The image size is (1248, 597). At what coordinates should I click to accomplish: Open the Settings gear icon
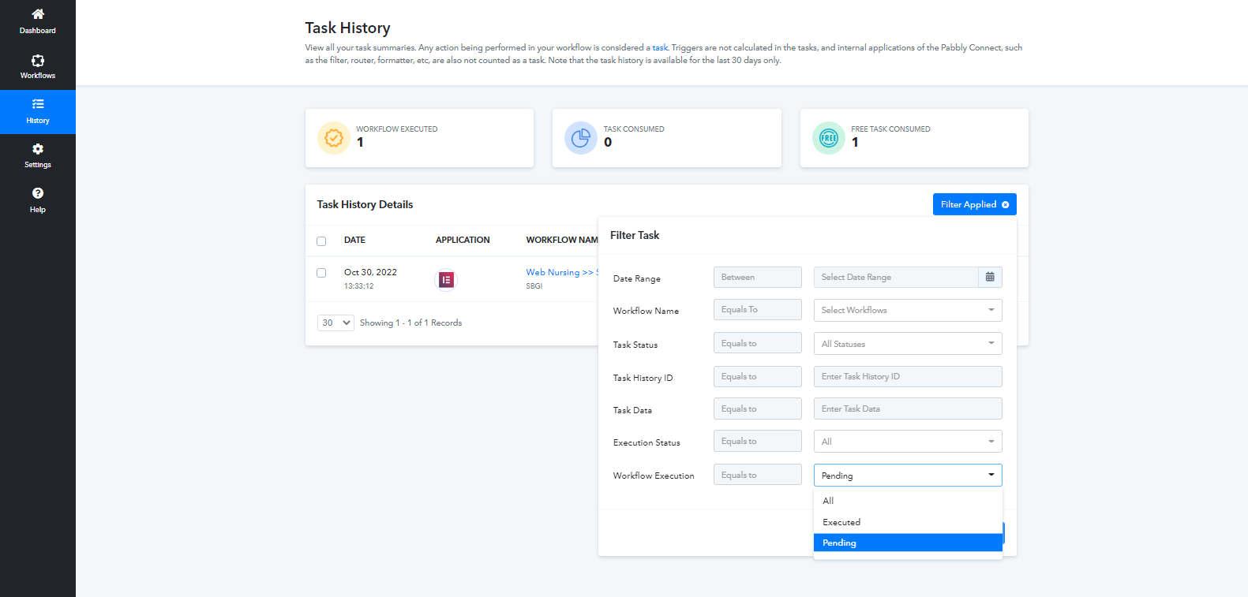[x=38, y=149]
